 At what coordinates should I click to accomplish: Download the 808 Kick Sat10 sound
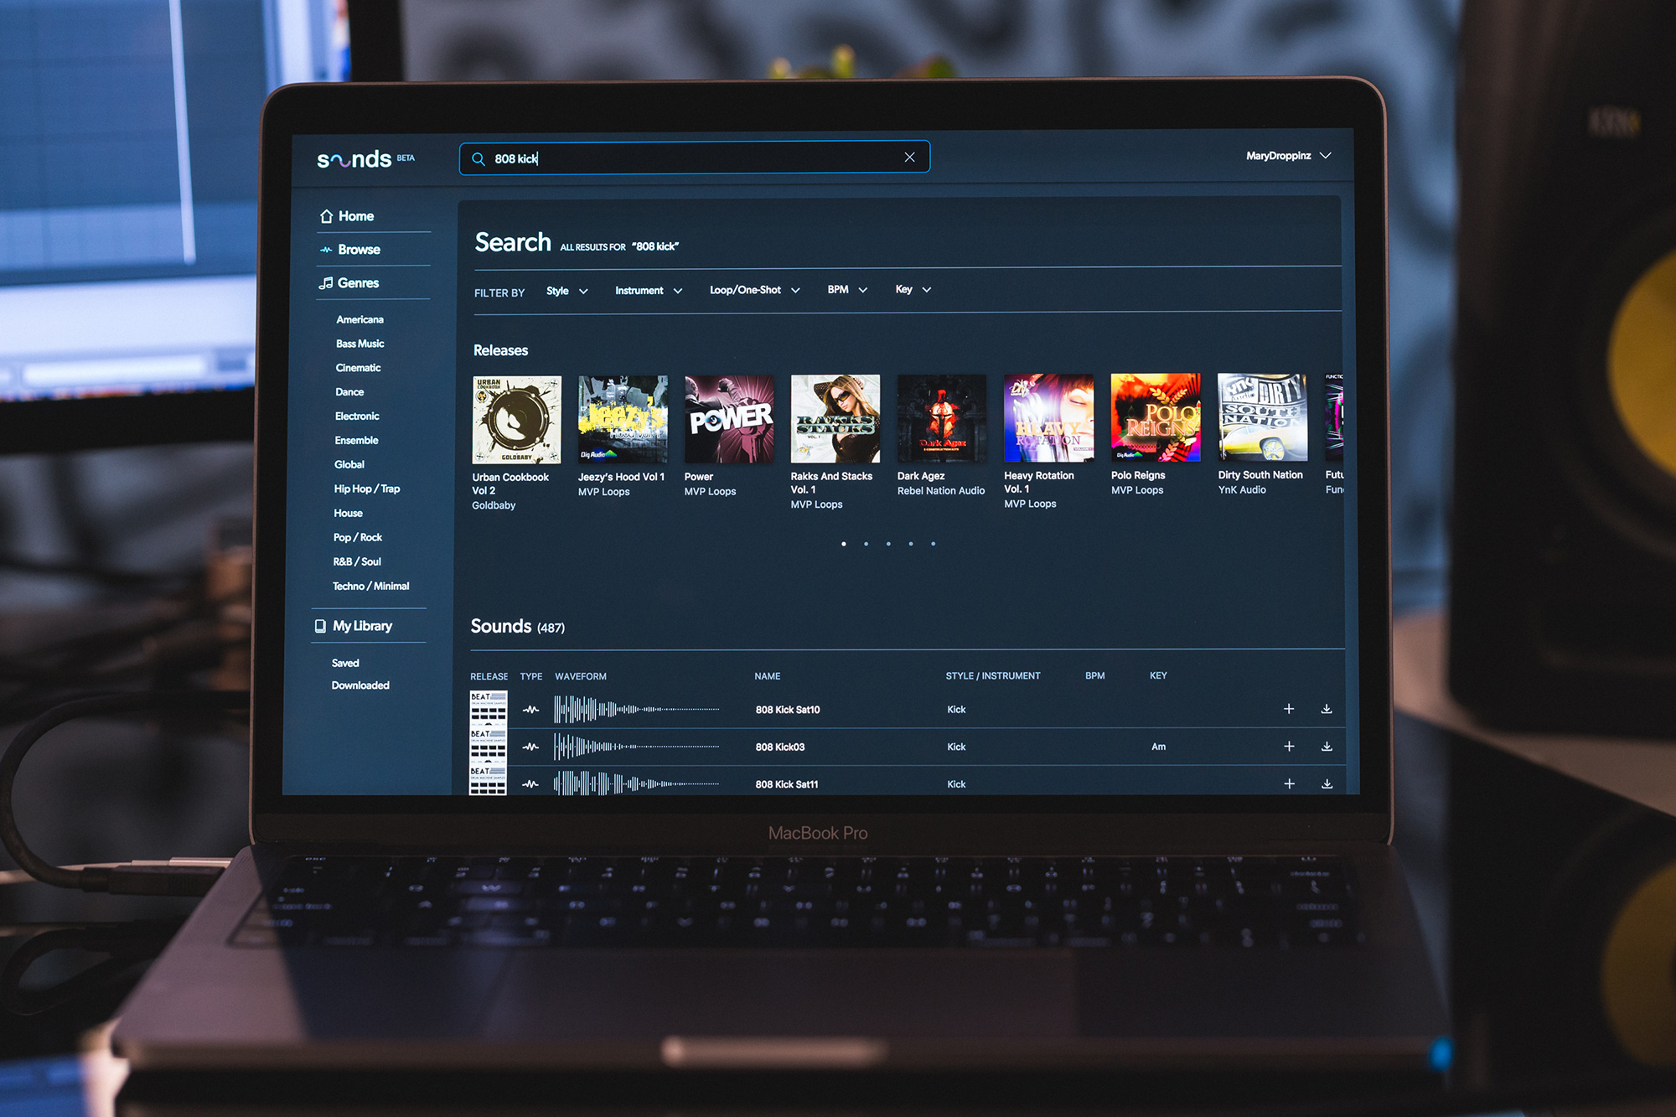(1327, 709)
